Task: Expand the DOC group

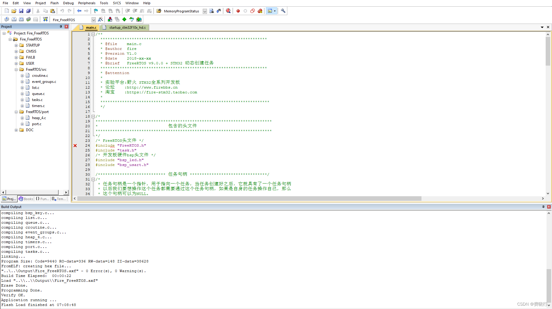Action: click(x=16, y=130)
